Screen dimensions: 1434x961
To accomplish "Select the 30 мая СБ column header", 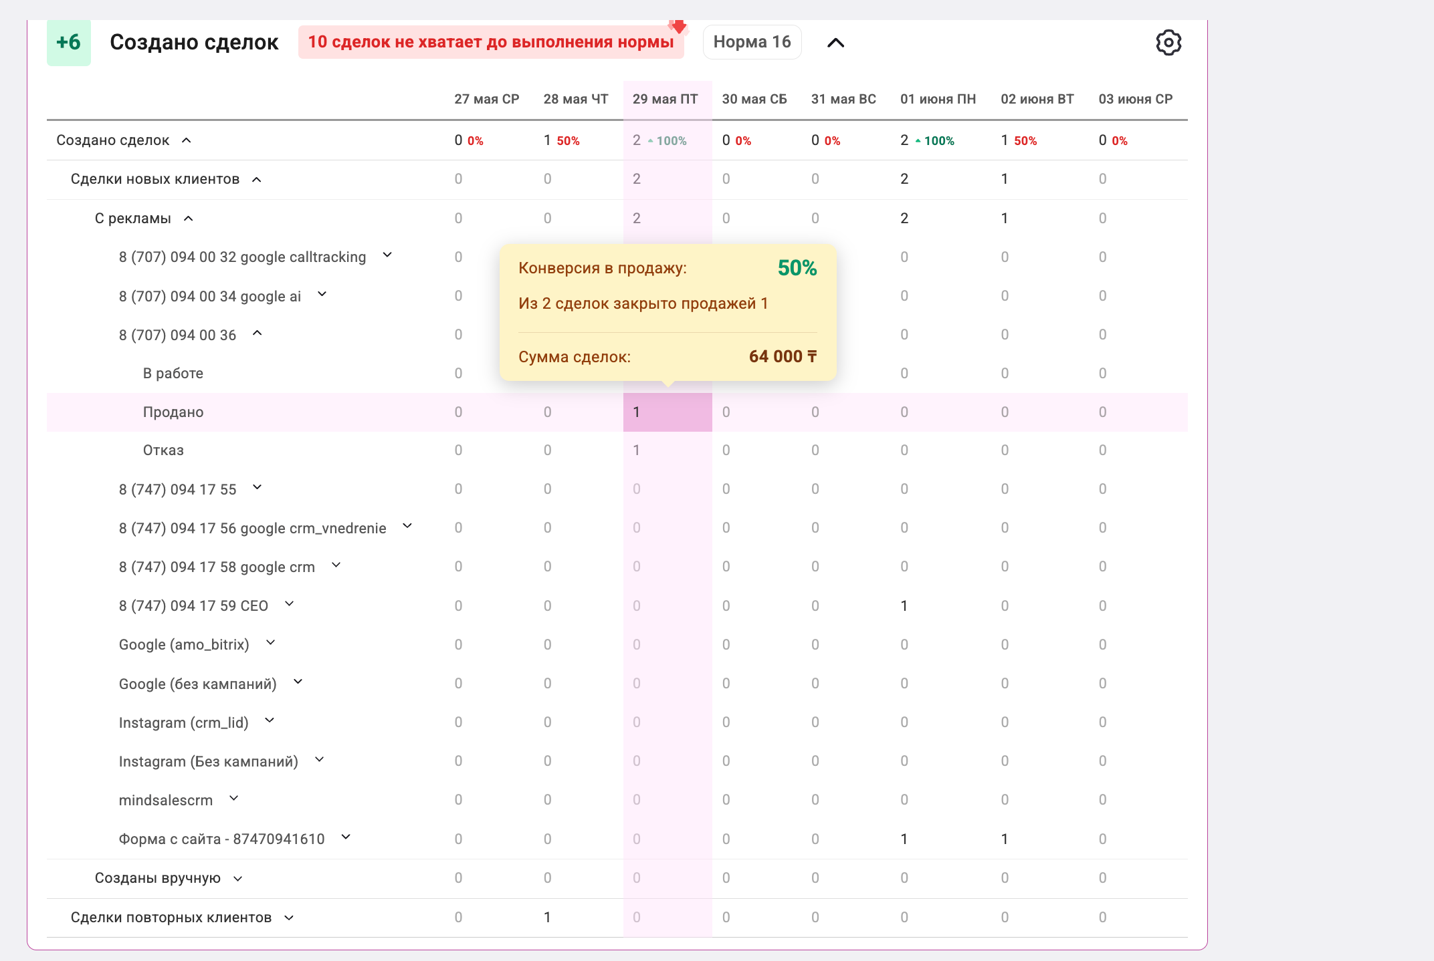I will click(x=754, y=99).
